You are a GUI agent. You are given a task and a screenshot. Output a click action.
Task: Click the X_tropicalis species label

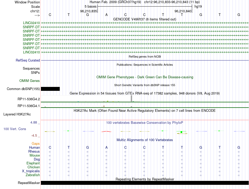coord(31,171)
